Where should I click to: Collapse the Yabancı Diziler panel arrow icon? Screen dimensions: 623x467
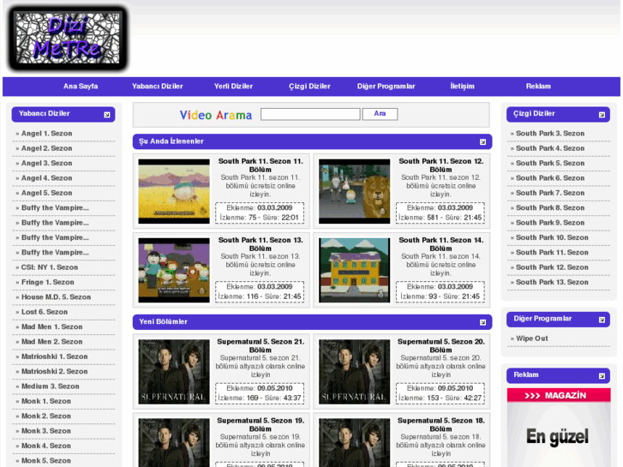click(107, 115)
